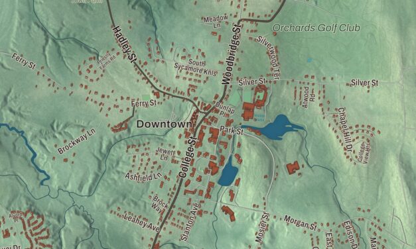The height and width of the screenshot is (249, 416).
Task: Click the Hadley St road label
Action: tap(124, 44)
